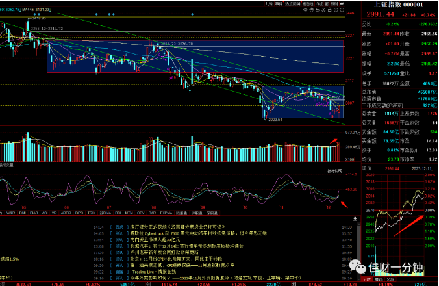Image resolution: width=439 pixels, height=286 pixels.
Task: Click the download arrow icon above news list
Action: [355, 219]
